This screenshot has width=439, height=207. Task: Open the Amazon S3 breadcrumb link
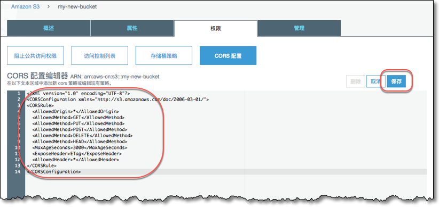(x=25, y=7)
